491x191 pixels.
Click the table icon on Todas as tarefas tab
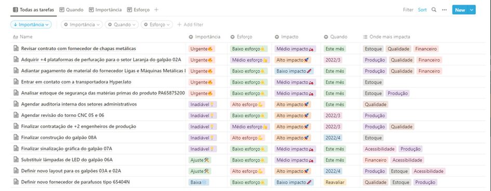coord(16,10)
